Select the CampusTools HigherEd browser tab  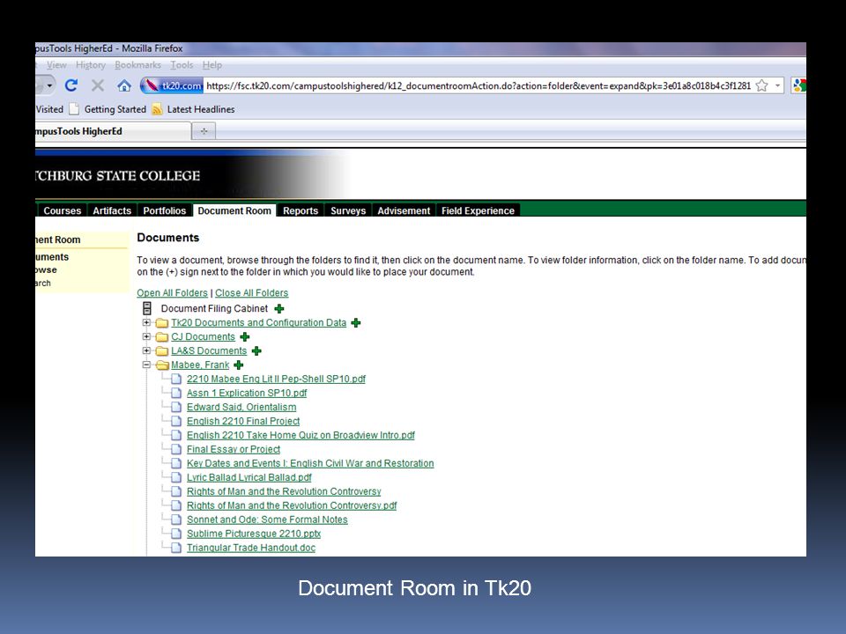point(113,131)
